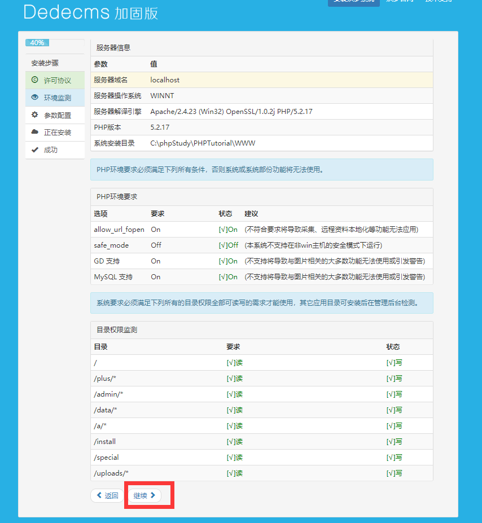
Task: Click the WINNT operating system value
Action: click(162, 96)
